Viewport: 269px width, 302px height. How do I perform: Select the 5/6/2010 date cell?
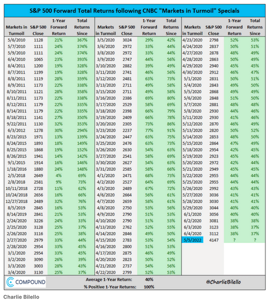click(16, 40)
